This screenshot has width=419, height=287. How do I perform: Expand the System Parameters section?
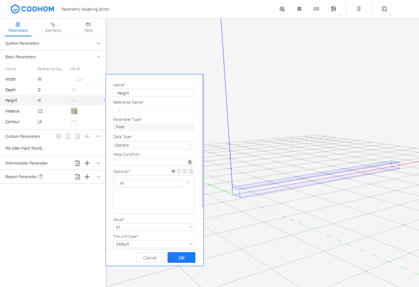pyautogui.click(x=98, y=44)
